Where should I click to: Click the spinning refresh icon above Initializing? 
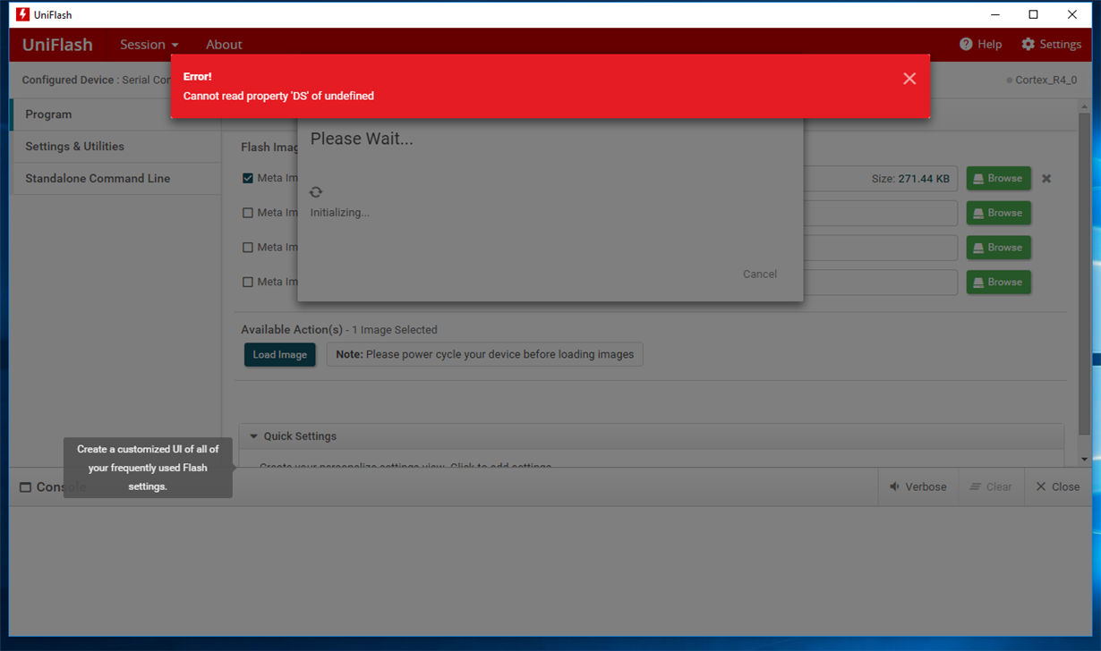[316, 192]
